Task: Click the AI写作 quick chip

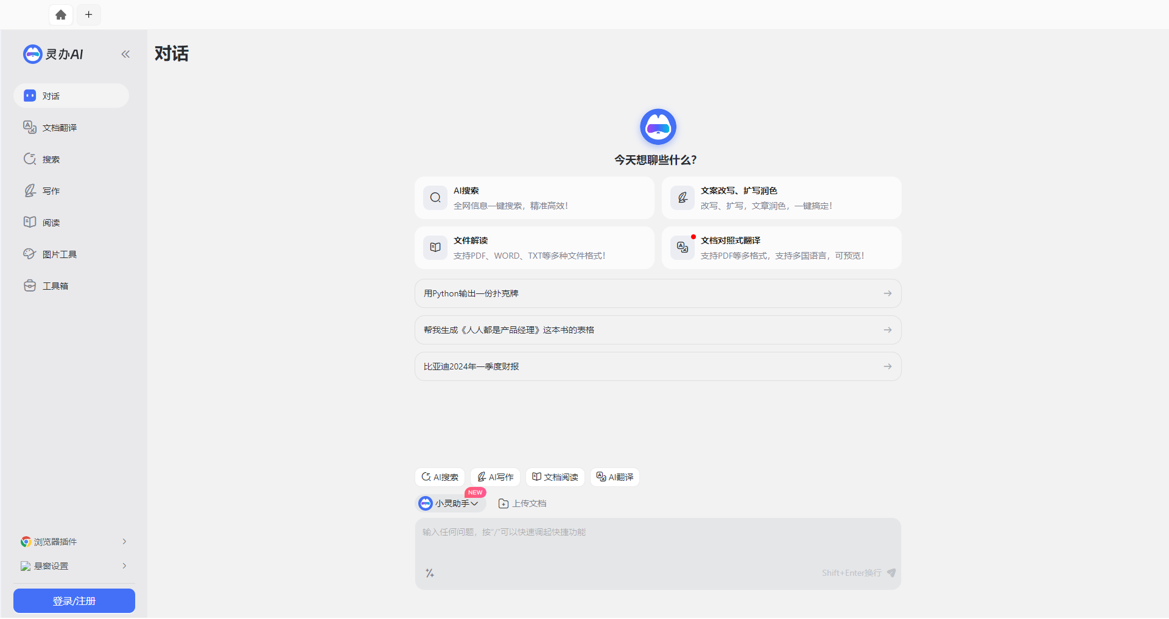Action: click(x=495, y=477)
